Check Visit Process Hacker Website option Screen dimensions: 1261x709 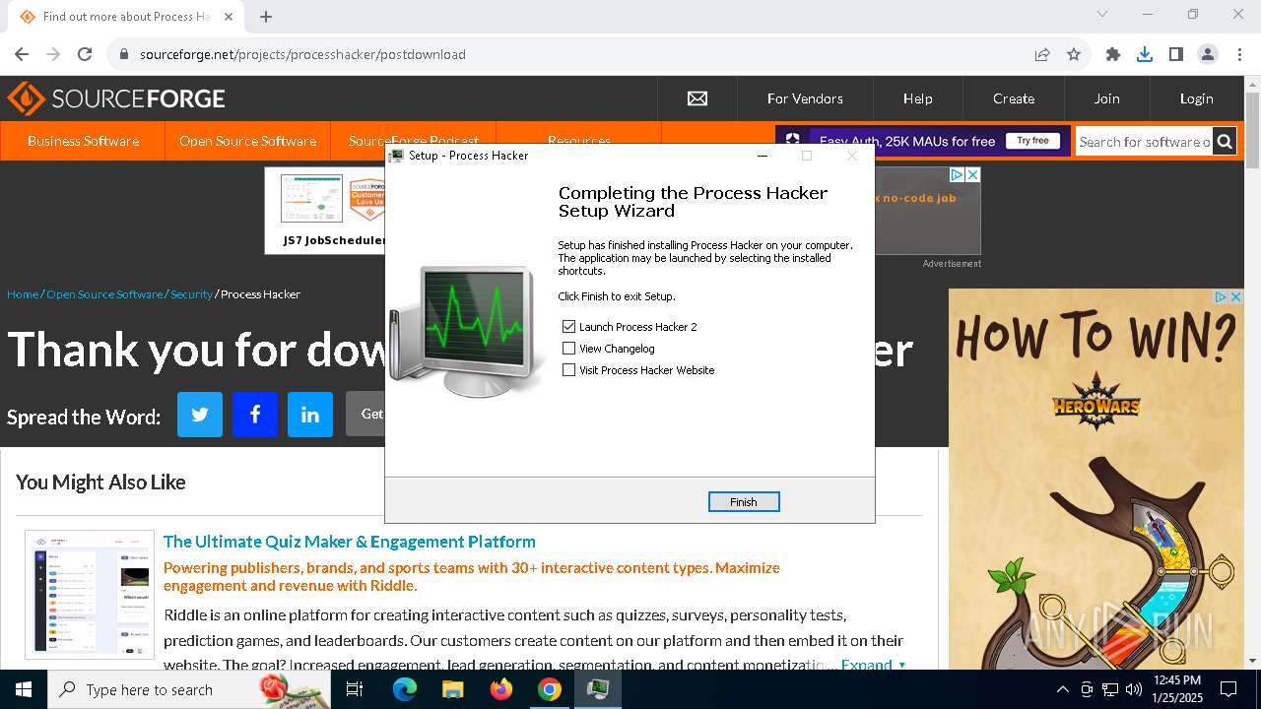pyautogui.click(x=568, y=370)
